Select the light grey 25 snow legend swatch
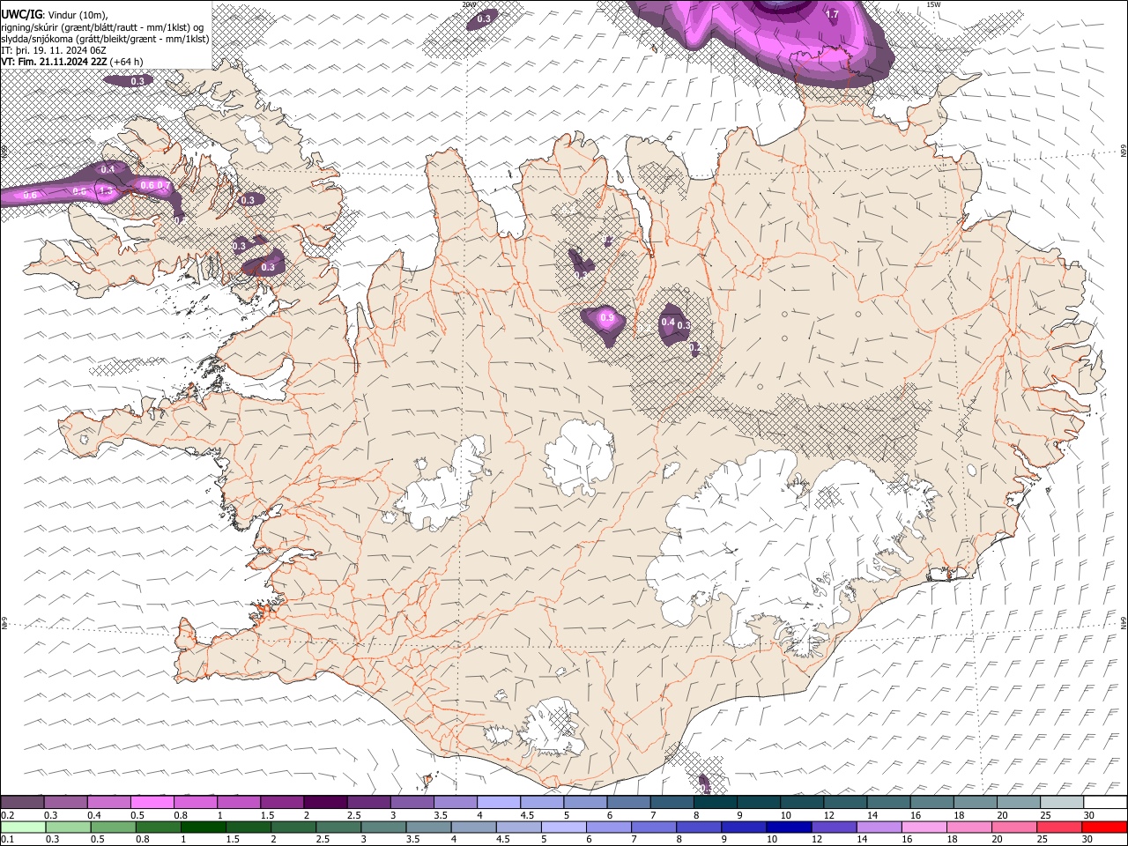 [1062, 803]
